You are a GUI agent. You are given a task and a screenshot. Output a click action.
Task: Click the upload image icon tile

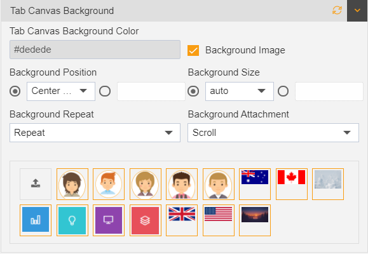[36, 184]
